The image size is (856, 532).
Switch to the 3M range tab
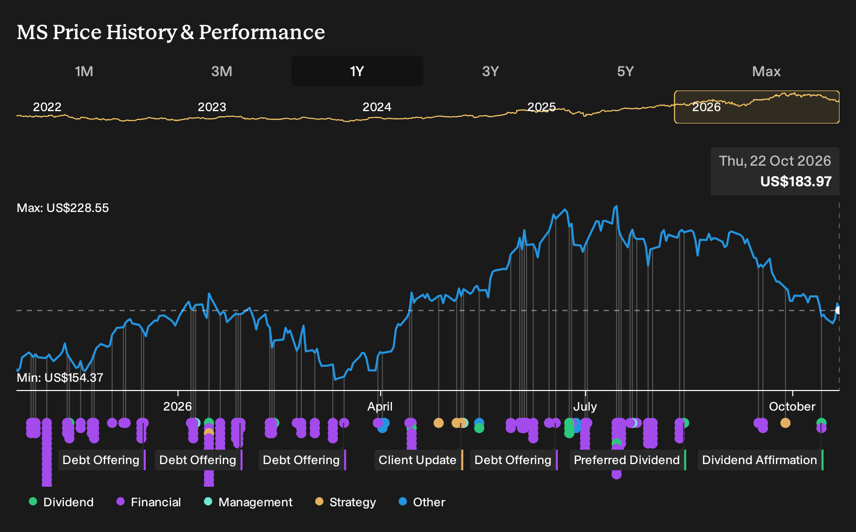point(221,71)
